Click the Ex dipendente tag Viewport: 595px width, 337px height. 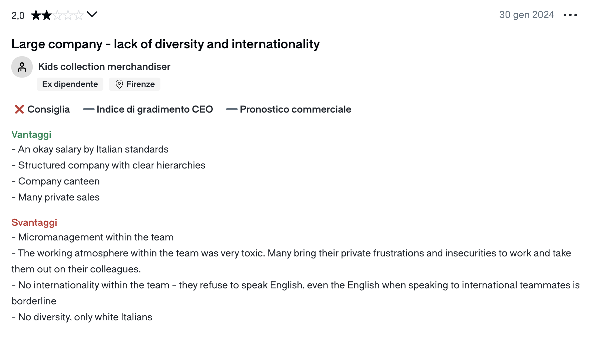[70, 84]
